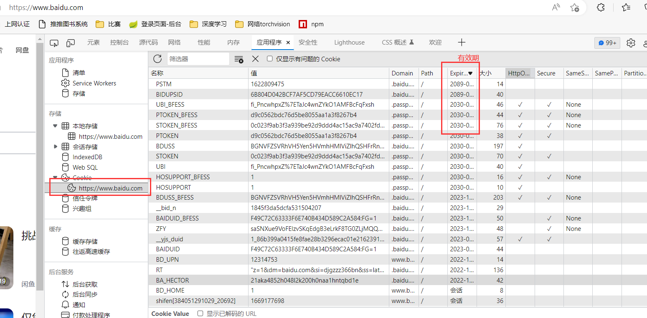Select the BA_HECTOR cookie row
This screenshot has height=318, width=647.
(398, 280)
